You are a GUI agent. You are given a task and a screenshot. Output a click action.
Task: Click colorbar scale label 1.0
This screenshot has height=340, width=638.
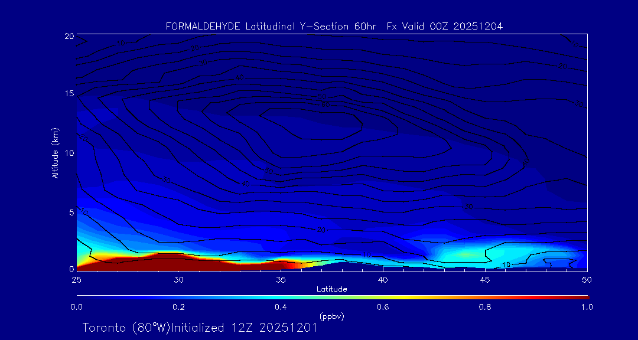pos(587,308)
